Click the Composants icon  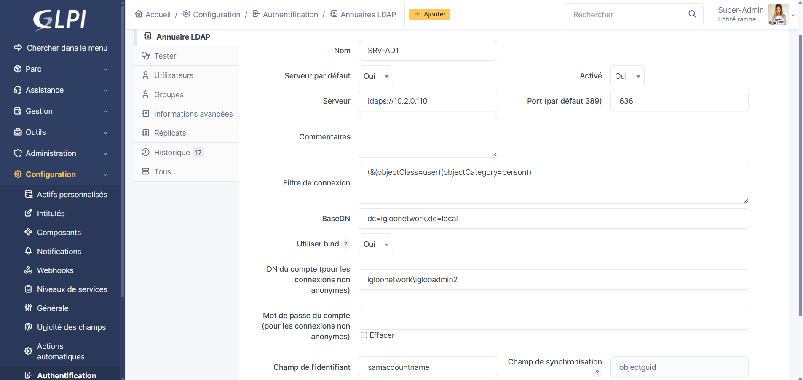coord(28,232)
